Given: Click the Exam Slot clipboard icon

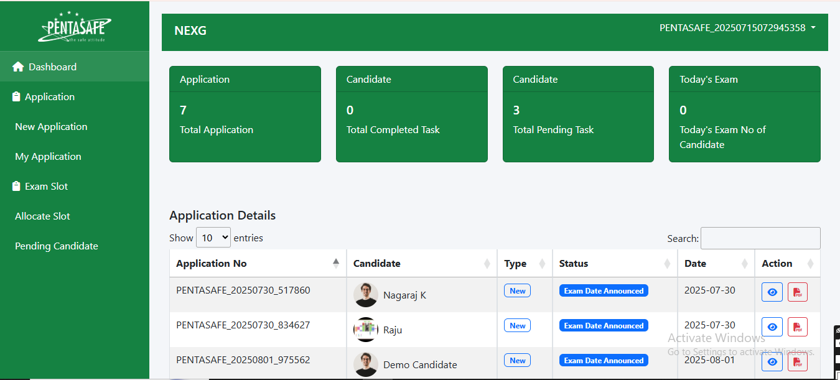Looking at the screenshot, I should pos(17,187).
